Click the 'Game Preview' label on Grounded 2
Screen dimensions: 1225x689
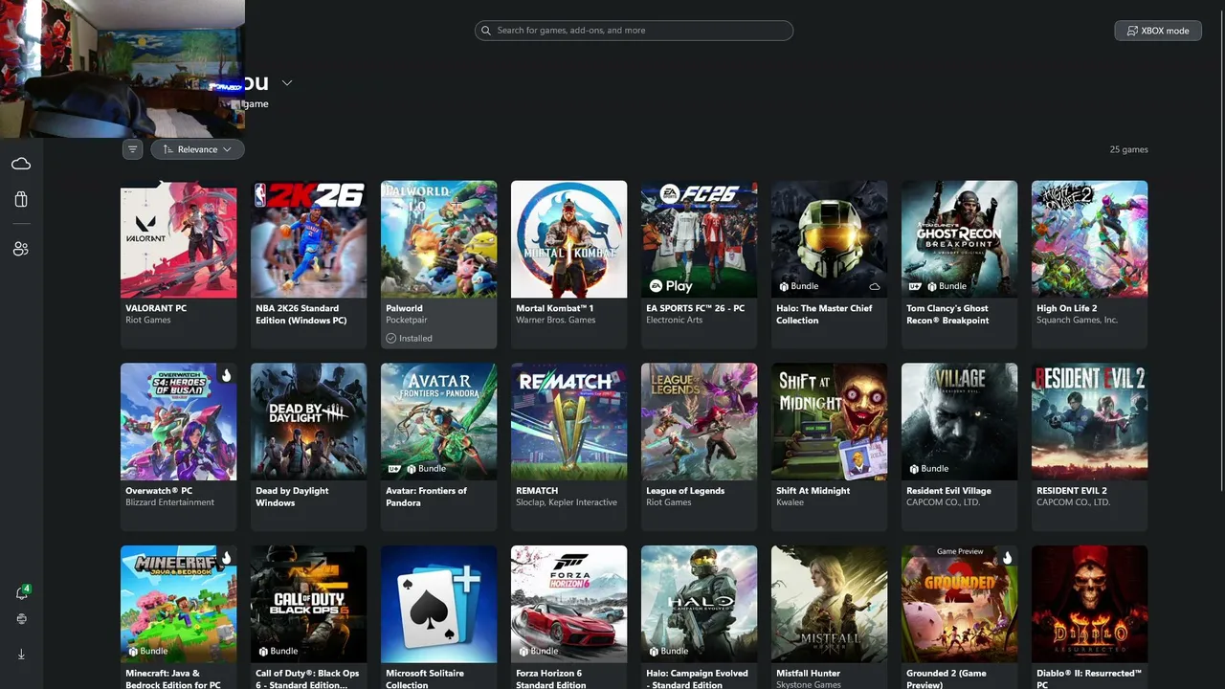960,551
